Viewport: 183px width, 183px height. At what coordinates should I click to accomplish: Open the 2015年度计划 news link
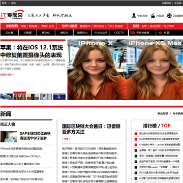(21, 179)
